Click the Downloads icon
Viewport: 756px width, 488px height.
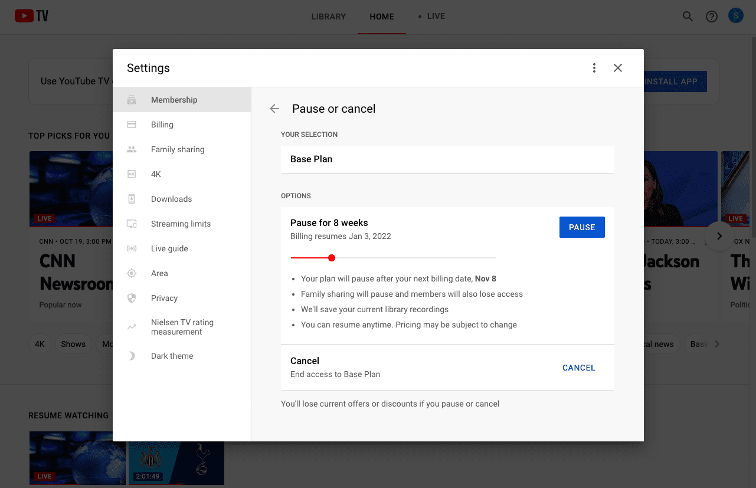[132, 199]
